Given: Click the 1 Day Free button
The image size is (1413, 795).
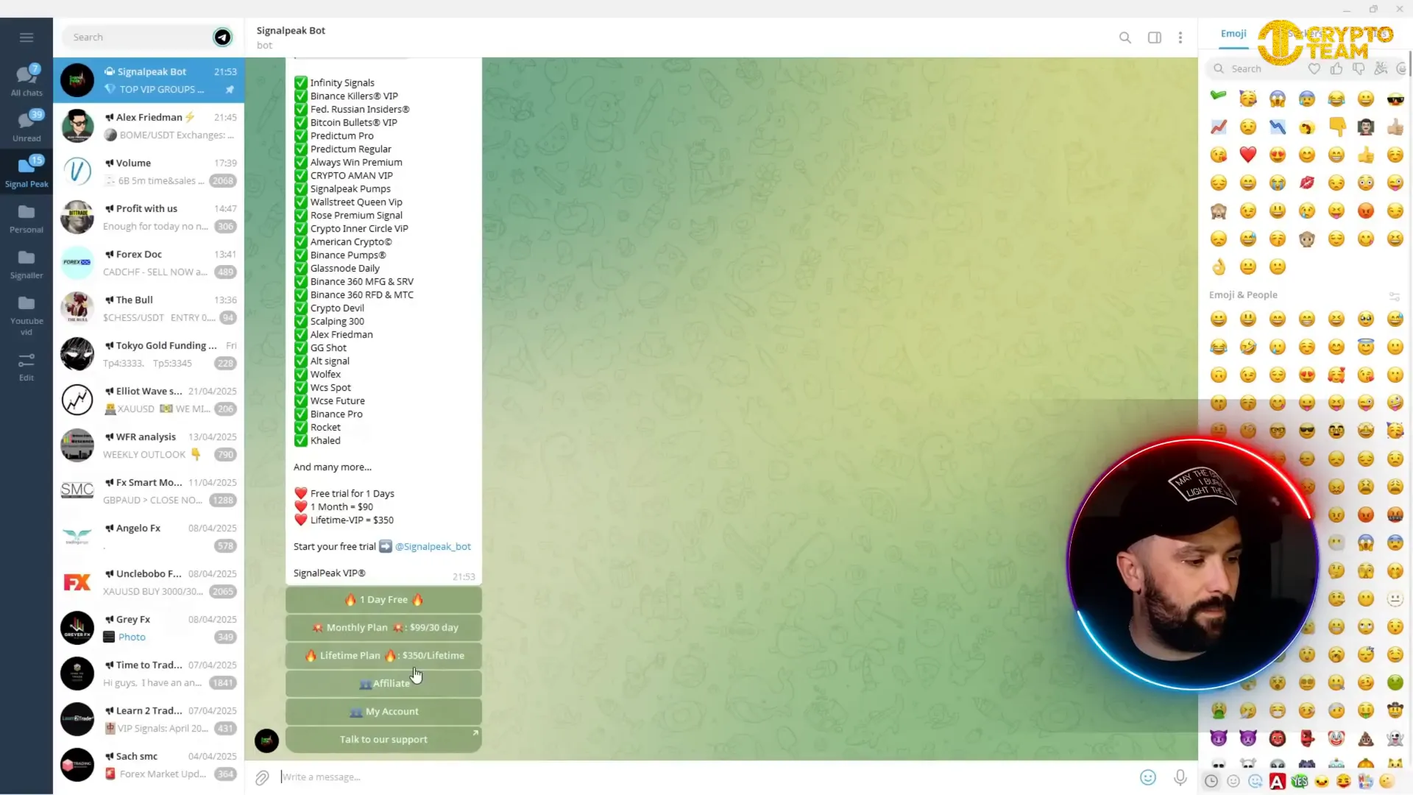Looking at the screenshot, I should point(383,600).
